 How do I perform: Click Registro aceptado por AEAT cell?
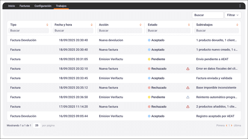[215, 116]
